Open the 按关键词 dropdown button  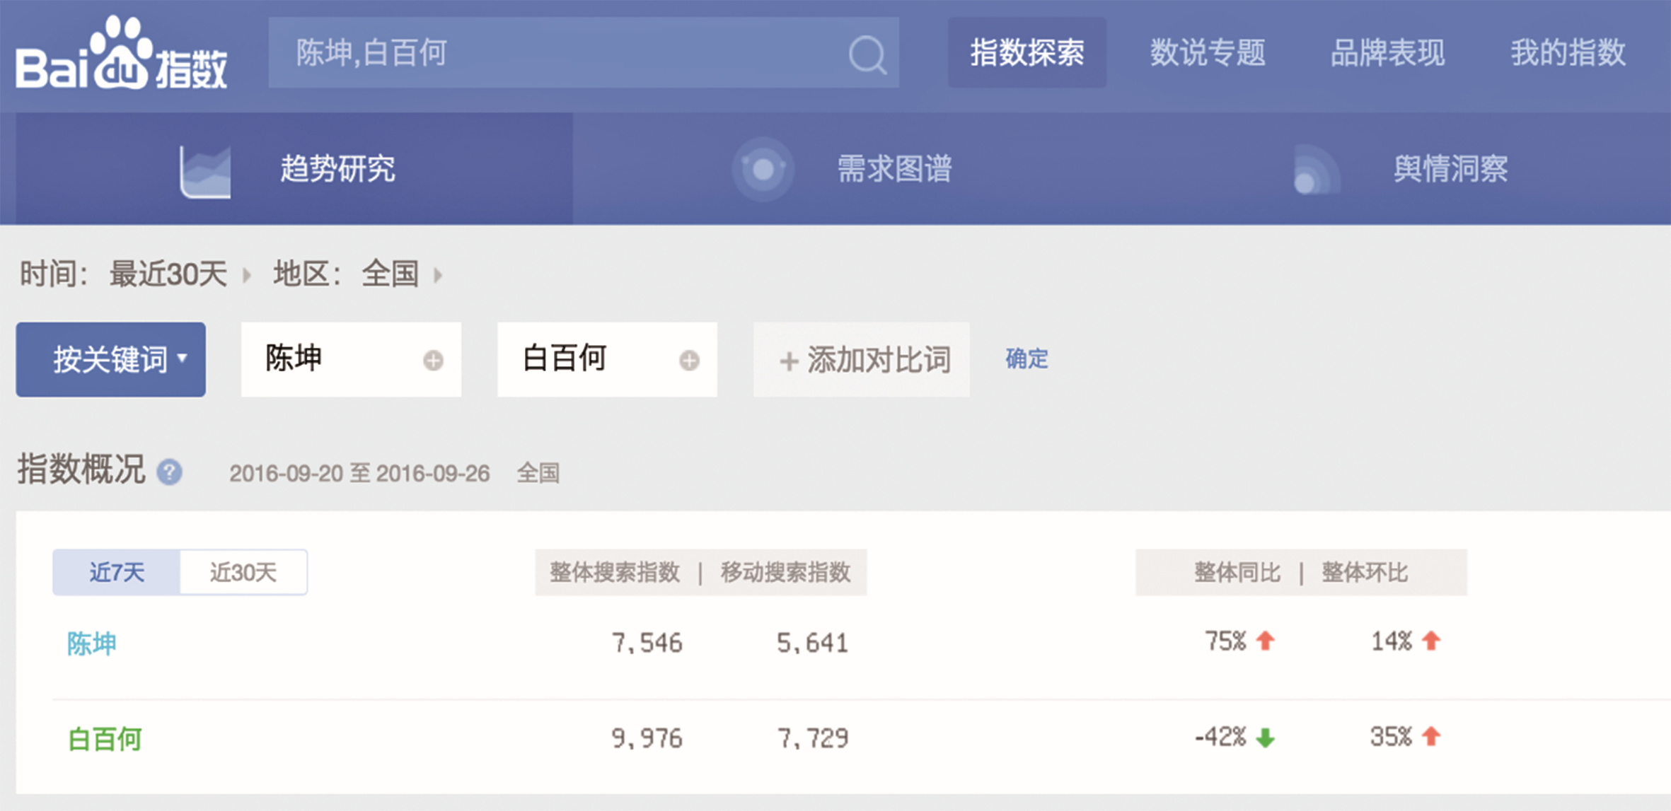111,360
